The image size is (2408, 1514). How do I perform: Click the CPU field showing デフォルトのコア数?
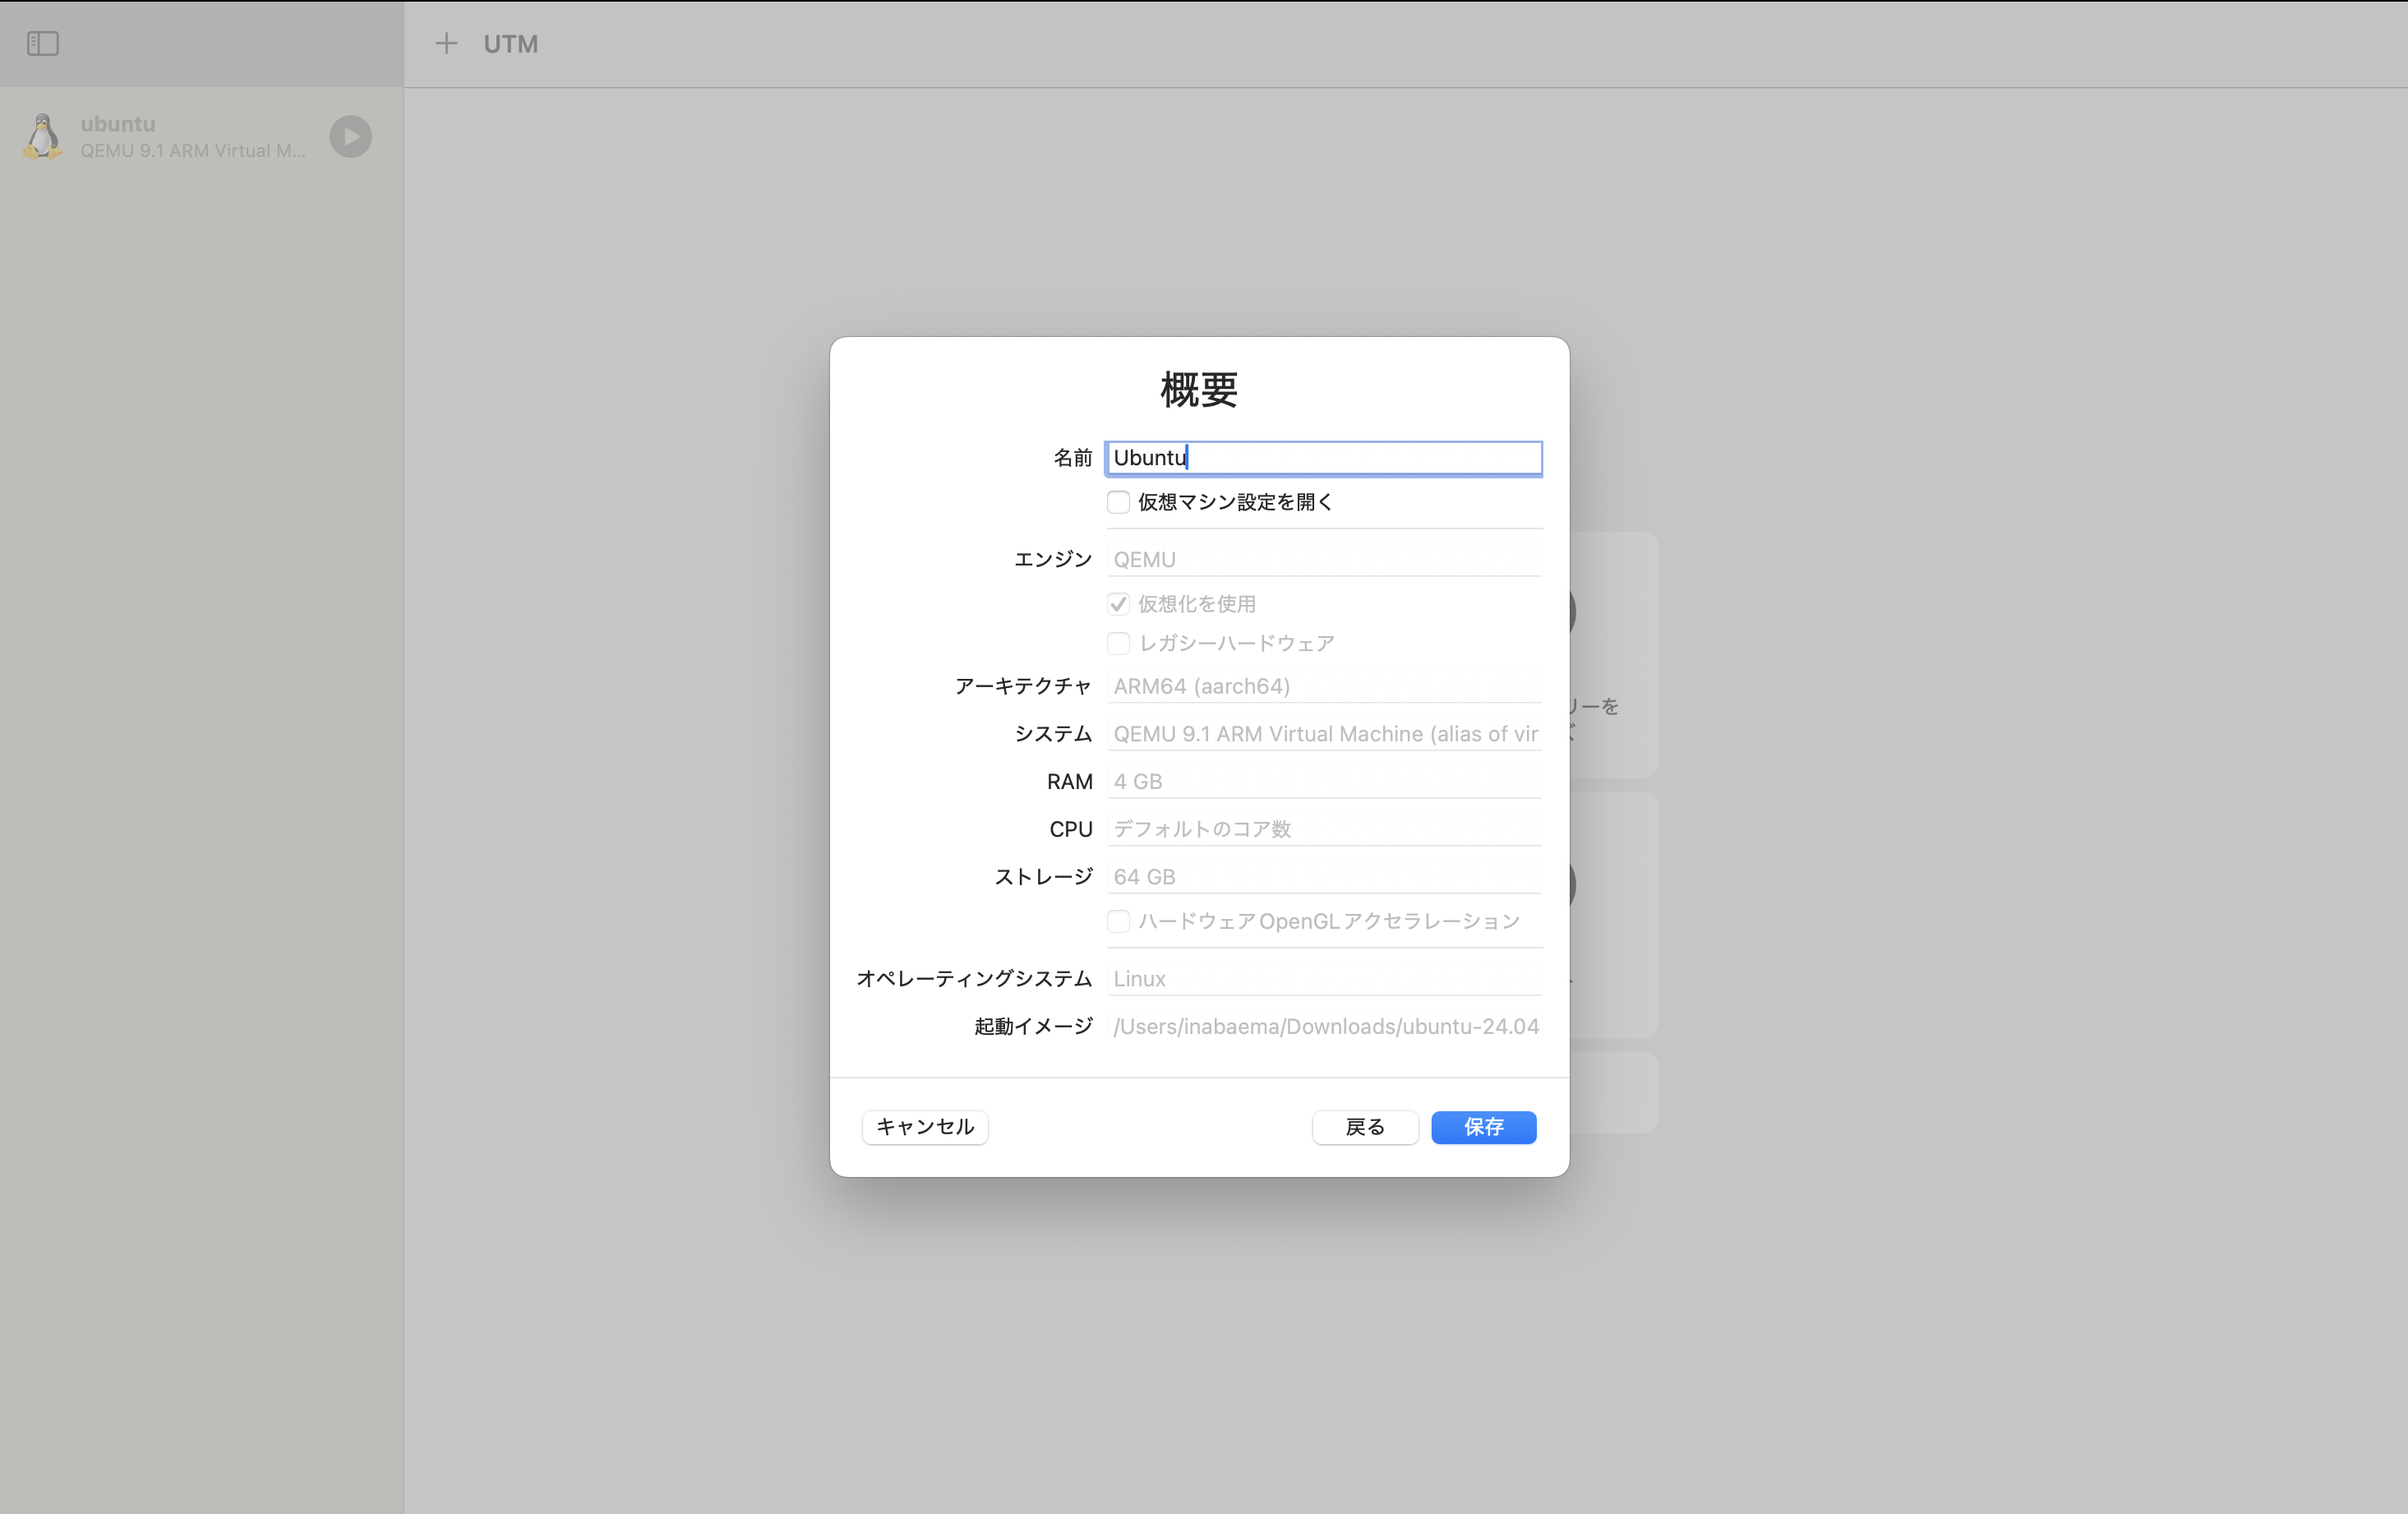pos(1322,828)
